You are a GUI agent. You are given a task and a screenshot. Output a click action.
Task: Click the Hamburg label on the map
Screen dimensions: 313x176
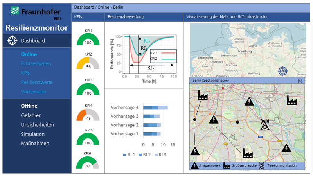(x=245, y=51)
